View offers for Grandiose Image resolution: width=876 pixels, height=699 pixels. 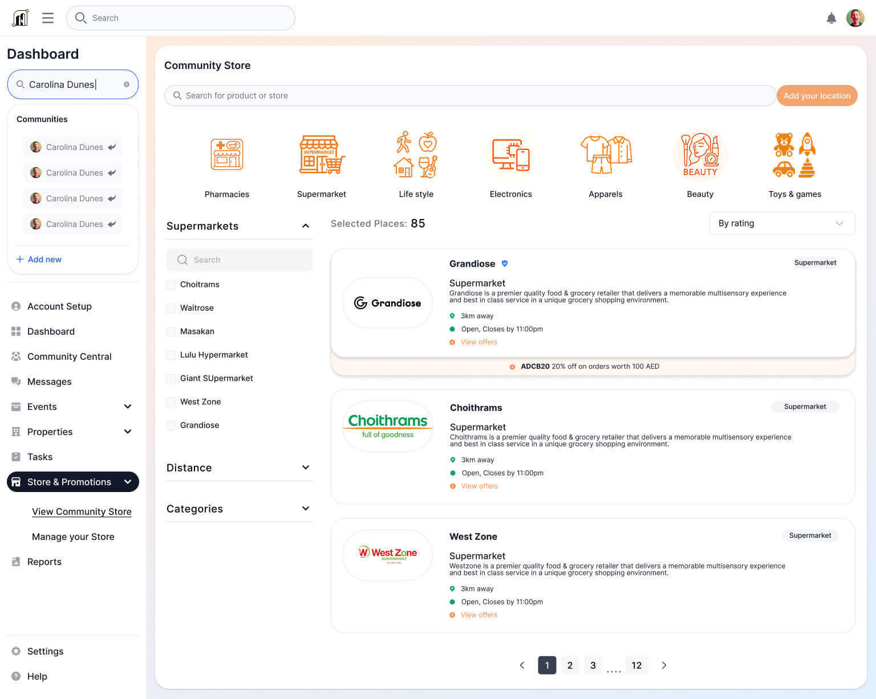coord(479,342)
